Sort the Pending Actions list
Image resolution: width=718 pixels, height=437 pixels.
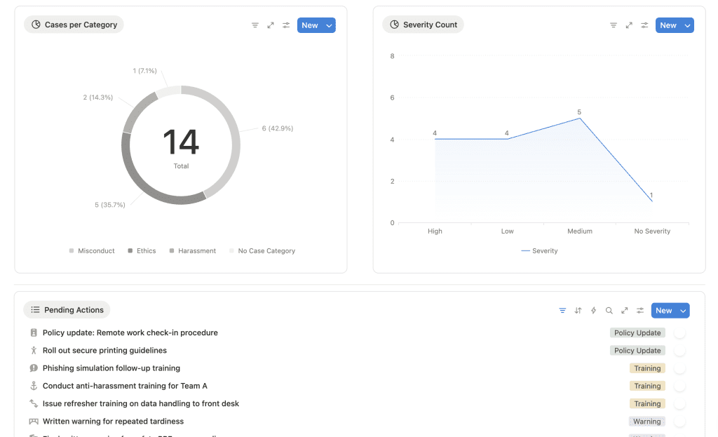[578, 311]
